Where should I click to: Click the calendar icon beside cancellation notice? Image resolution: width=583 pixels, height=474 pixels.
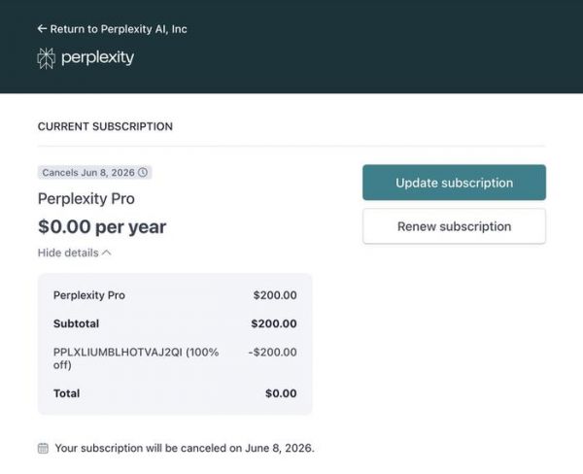(43, 449)
